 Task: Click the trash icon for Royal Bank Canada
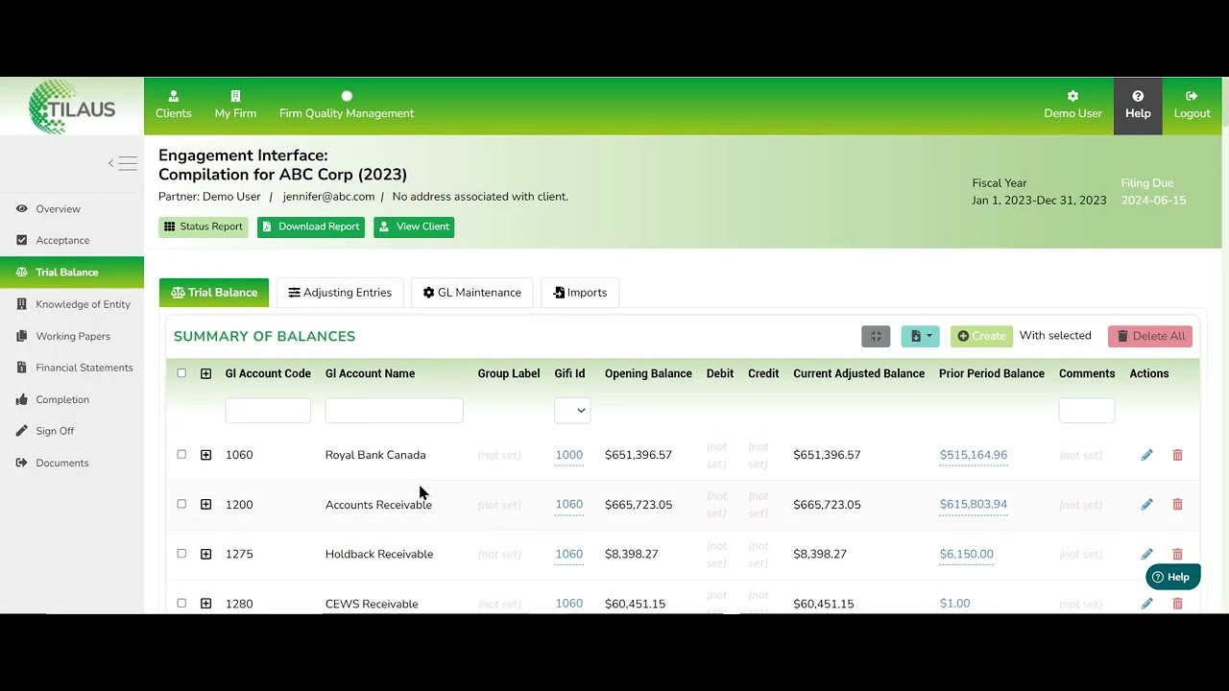(x=1177, y=455)
